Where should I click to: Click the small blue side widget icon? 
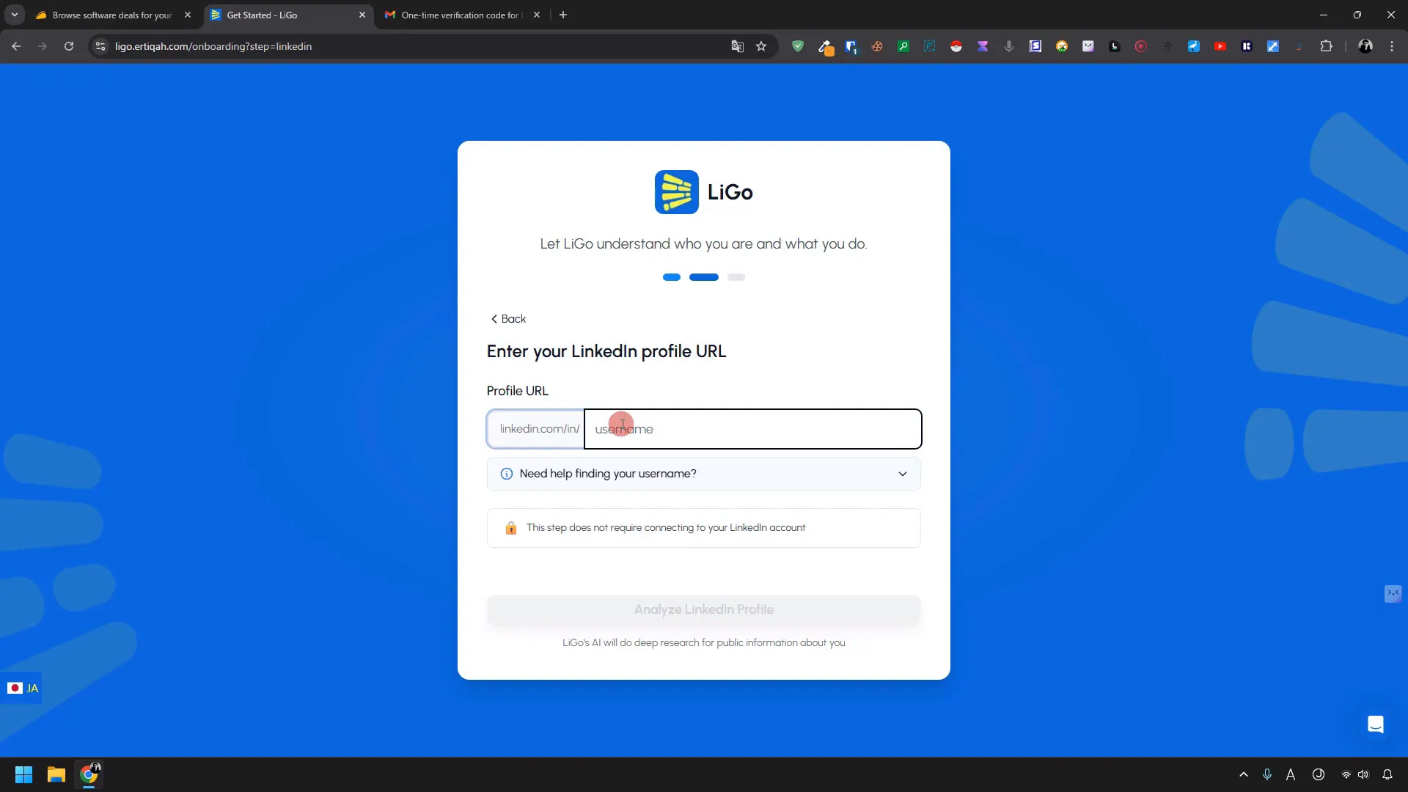(x=1393, y=593)
